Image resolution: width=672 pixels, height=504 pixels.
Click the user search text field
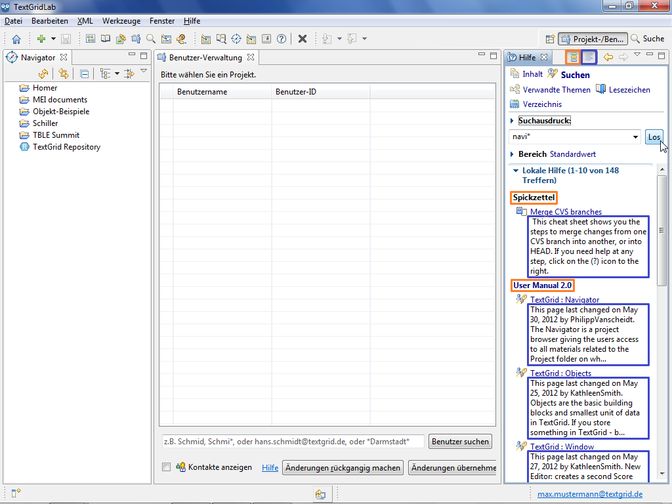click(292, 442)
